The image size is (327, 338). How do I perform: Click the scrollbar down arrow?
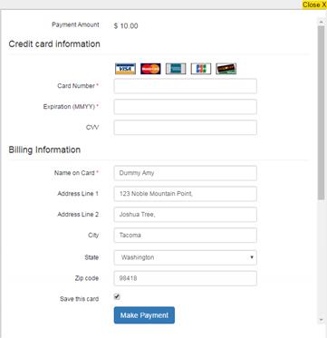[321, 320]
